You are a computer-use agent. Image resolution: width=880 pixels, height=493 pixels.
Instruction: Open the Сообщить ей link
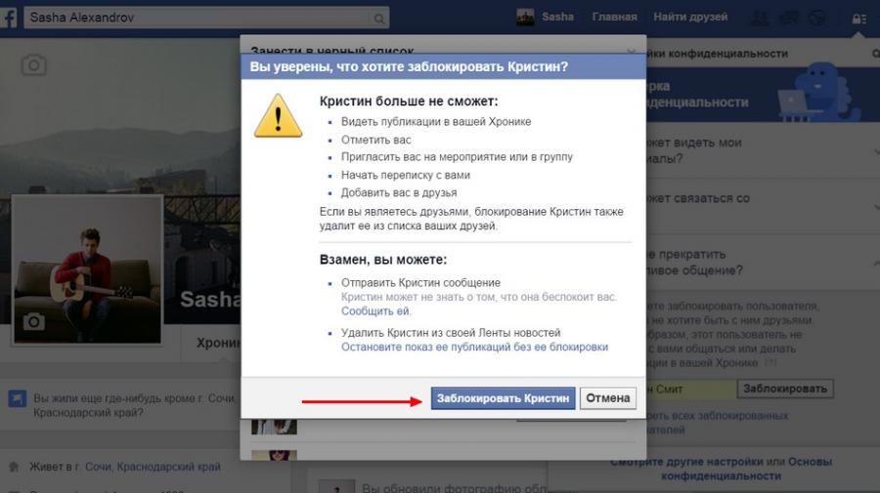coord(375,310)
